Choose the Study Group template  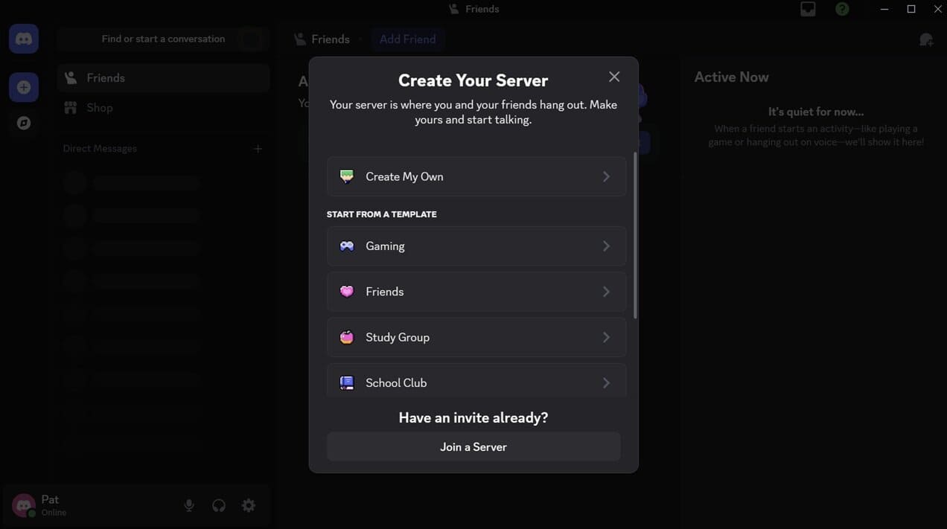point(476,337)
